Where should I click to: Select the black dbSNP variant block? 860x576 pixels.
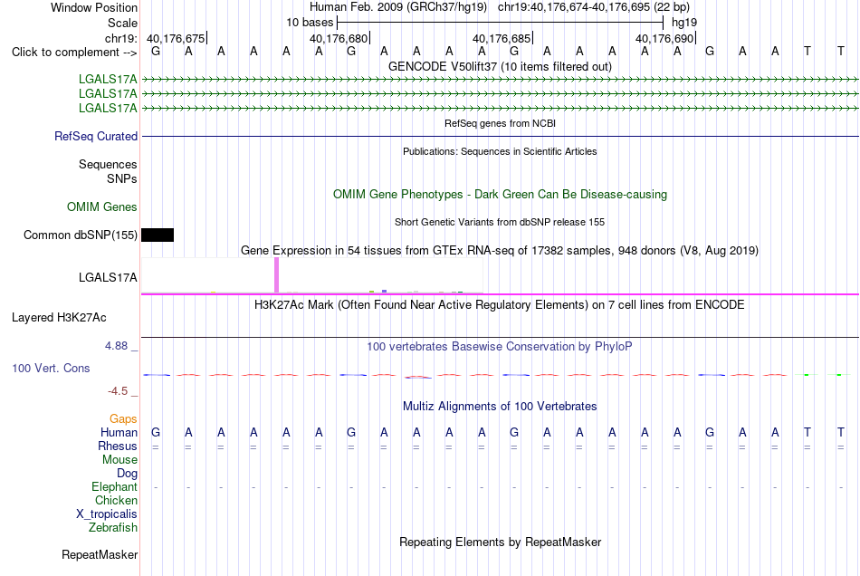(x=158, y=235)
